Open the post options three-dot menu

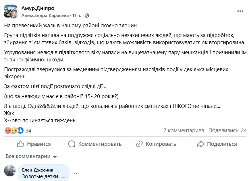pos(240,11)
